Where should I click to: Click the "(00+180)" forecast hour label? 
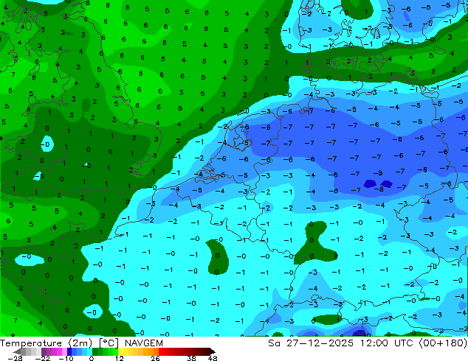[443, 343]
